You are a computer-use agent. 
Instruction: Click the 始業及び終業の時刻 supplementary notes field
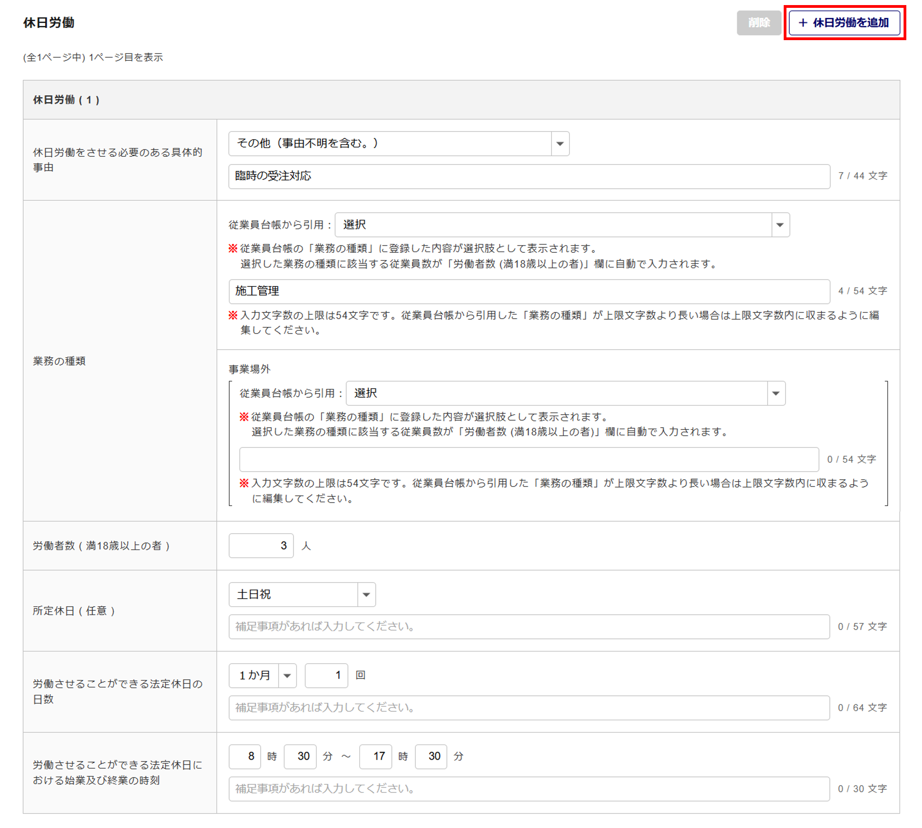click(x=529, y=789)
